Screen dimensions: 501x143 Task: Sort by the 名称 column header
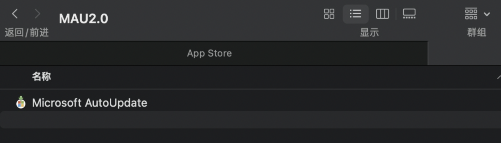tap(41, 76)
